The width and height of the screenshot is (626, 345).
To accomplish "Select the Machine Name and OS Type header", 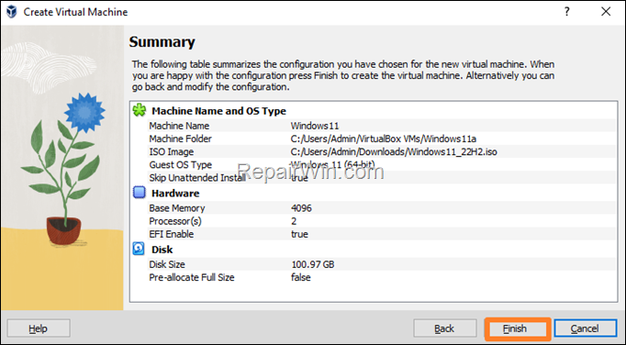I will tap(218, 111).
